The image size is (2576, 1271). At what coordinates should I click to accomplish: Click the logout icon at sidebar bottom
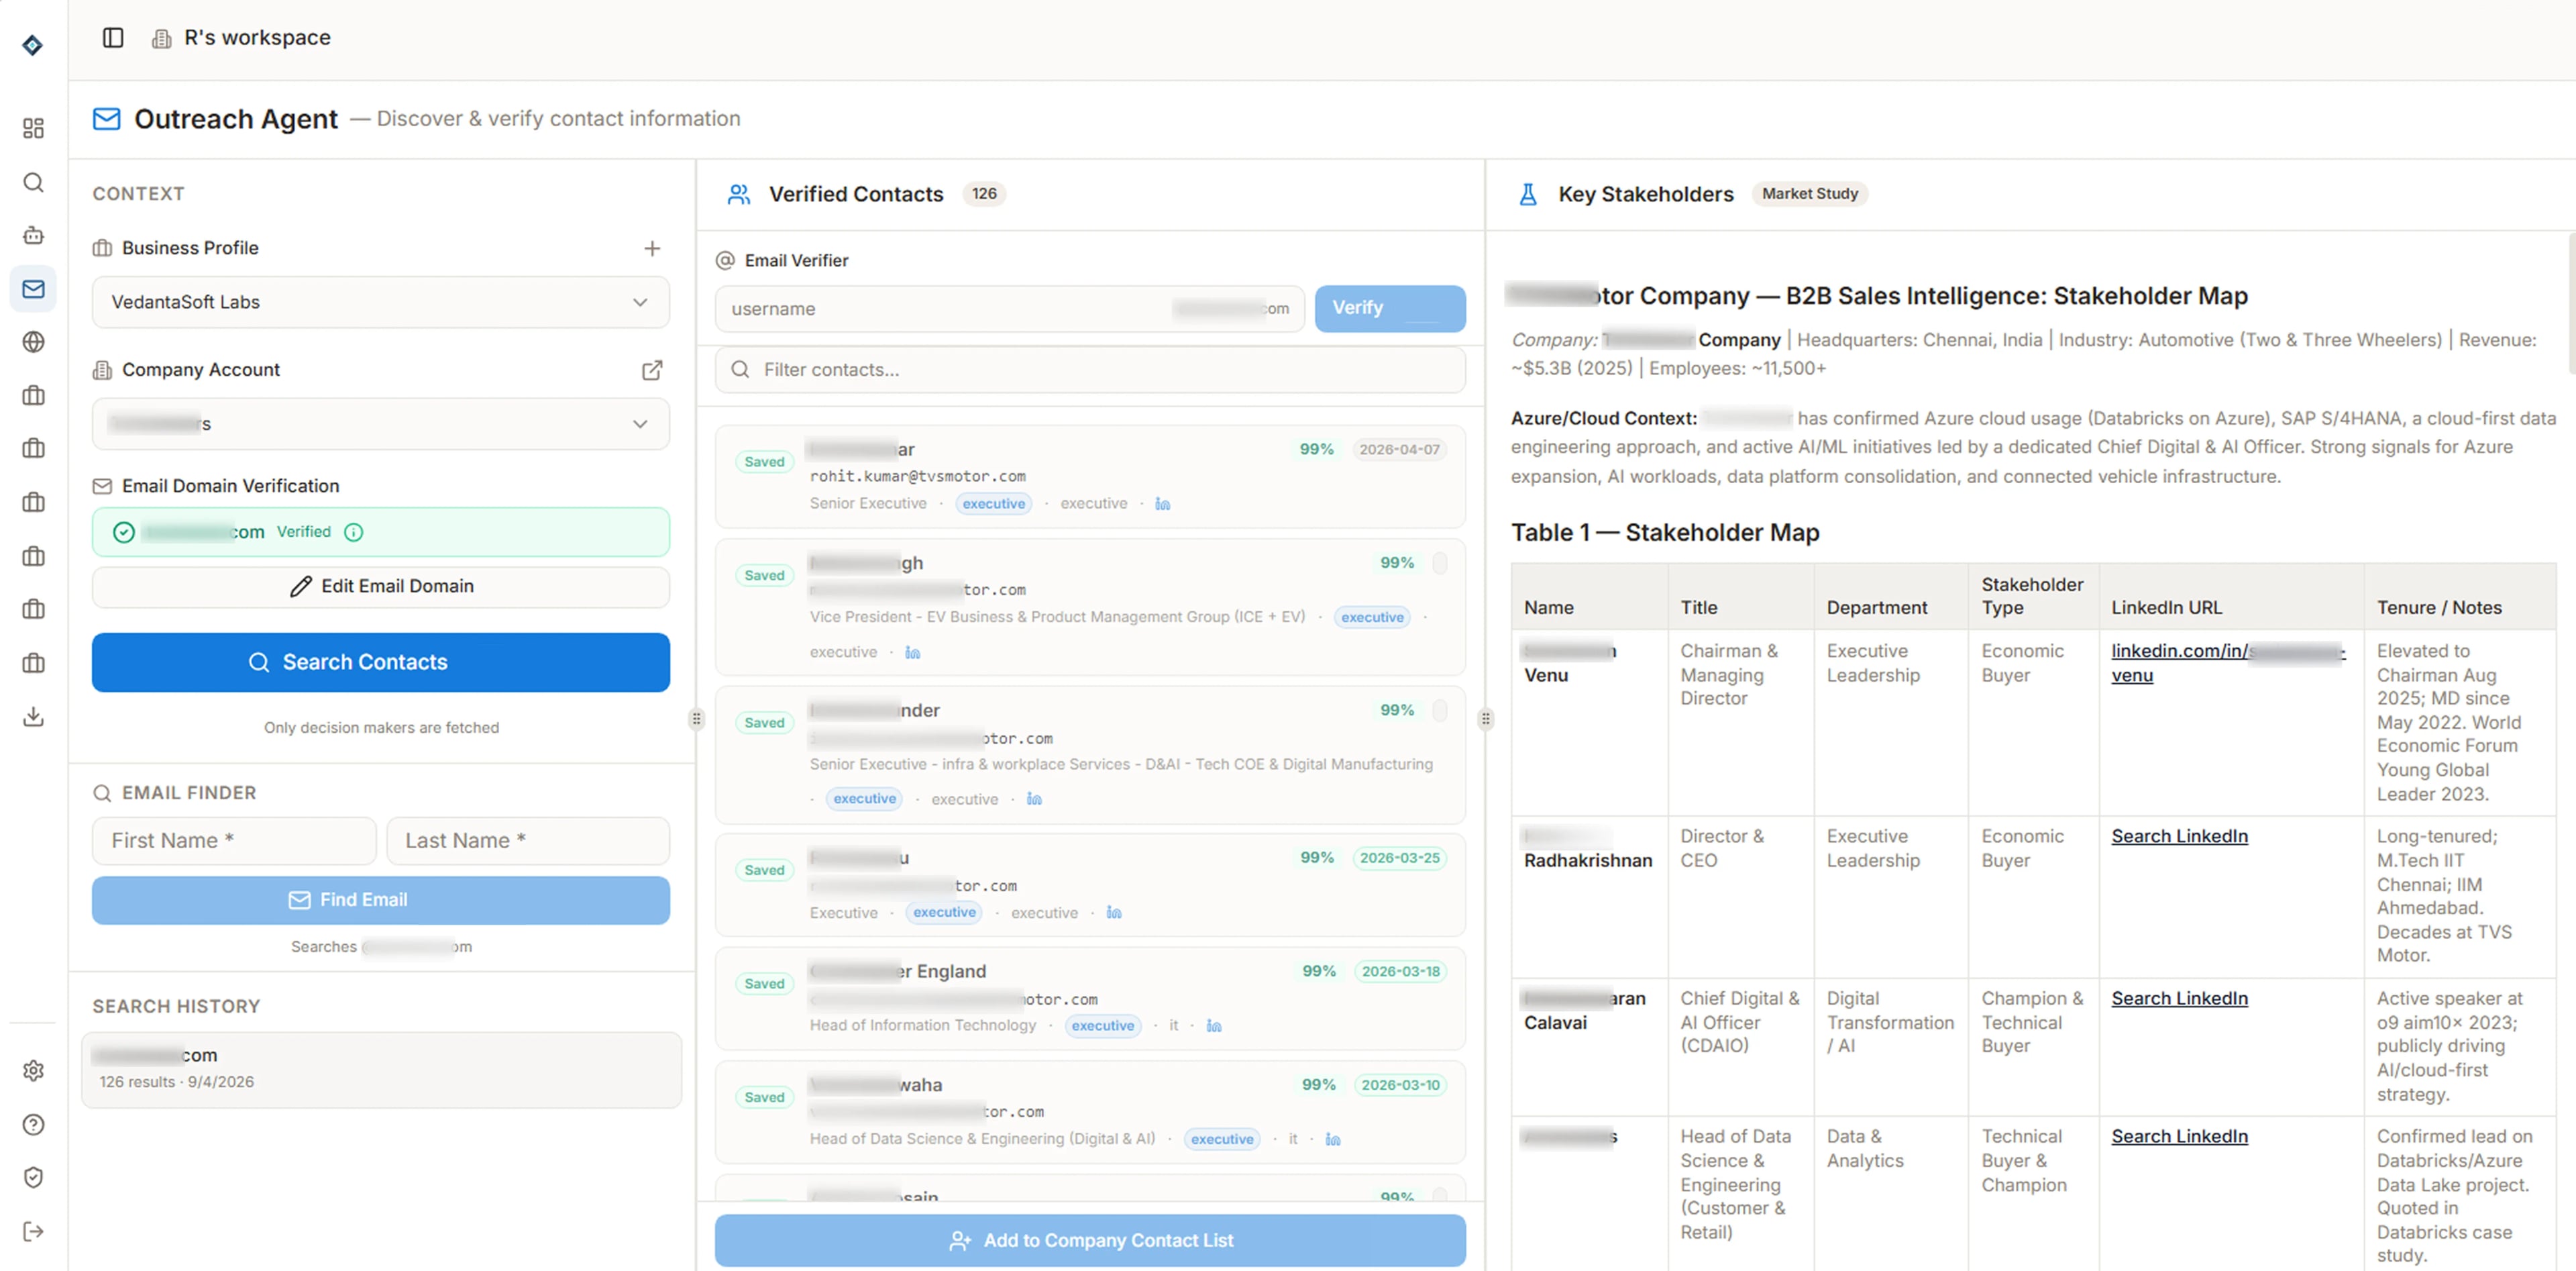33,1231
